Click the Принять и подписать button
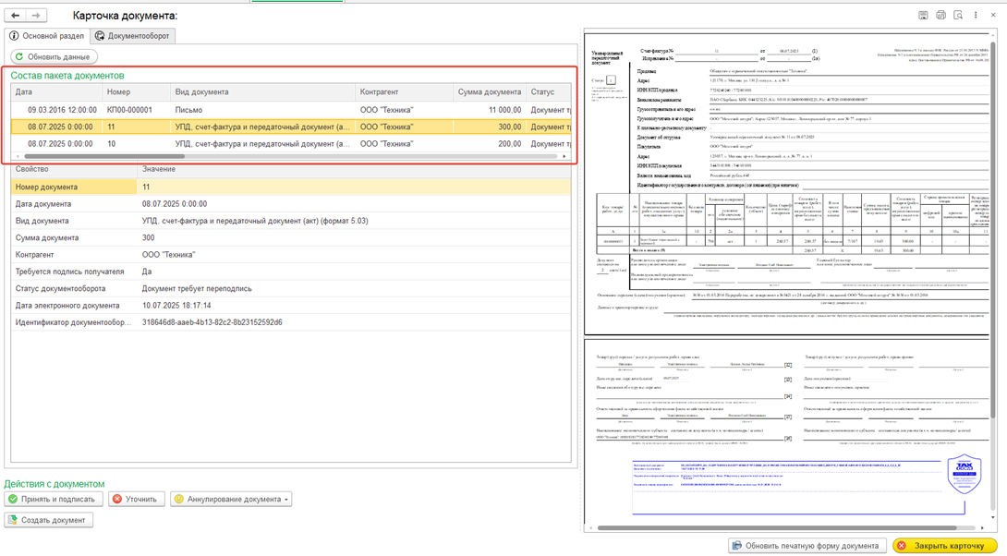Viewport: 1007px width, 556px height. tap(53, 499)
